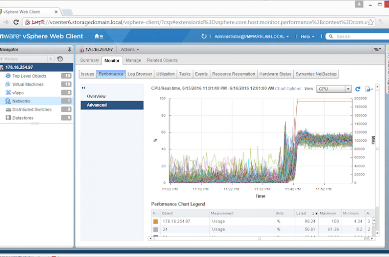Click the host icon beside 176.16.254.97 title
Viewport: 389px width, 257px height.
(82, 50)
